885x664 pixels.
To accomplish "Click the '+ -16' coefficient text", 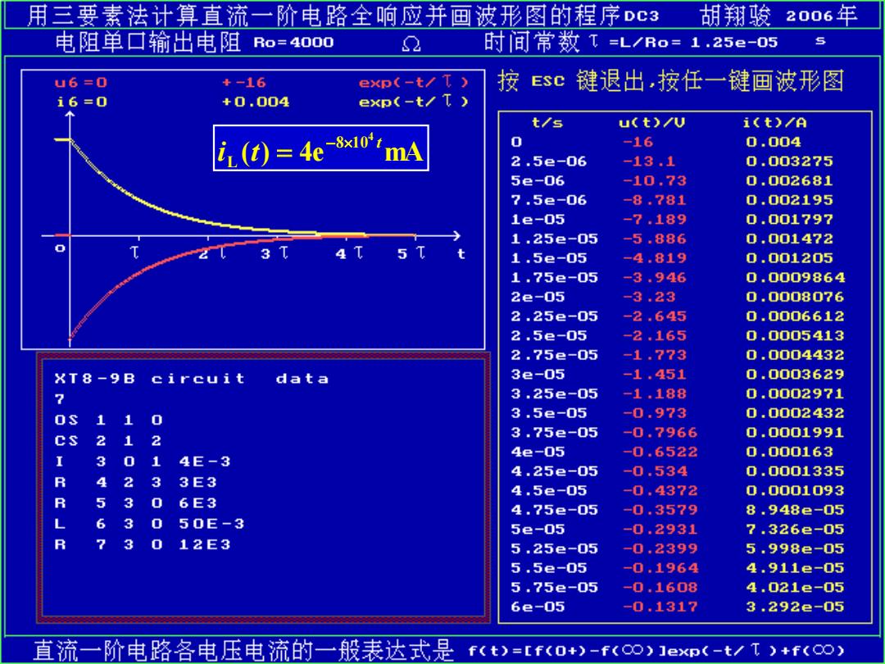I will (244, 83).
